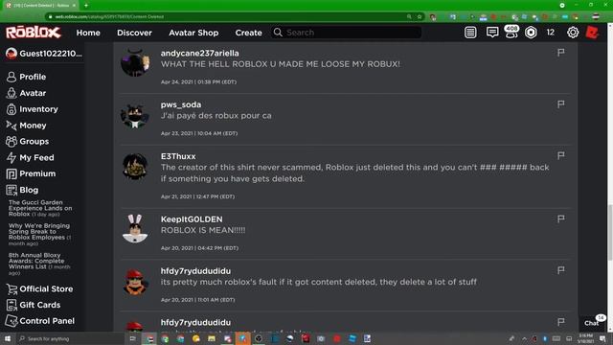
Task: Report andycane237ariella's comment with flag
Action: click(560, 53)
